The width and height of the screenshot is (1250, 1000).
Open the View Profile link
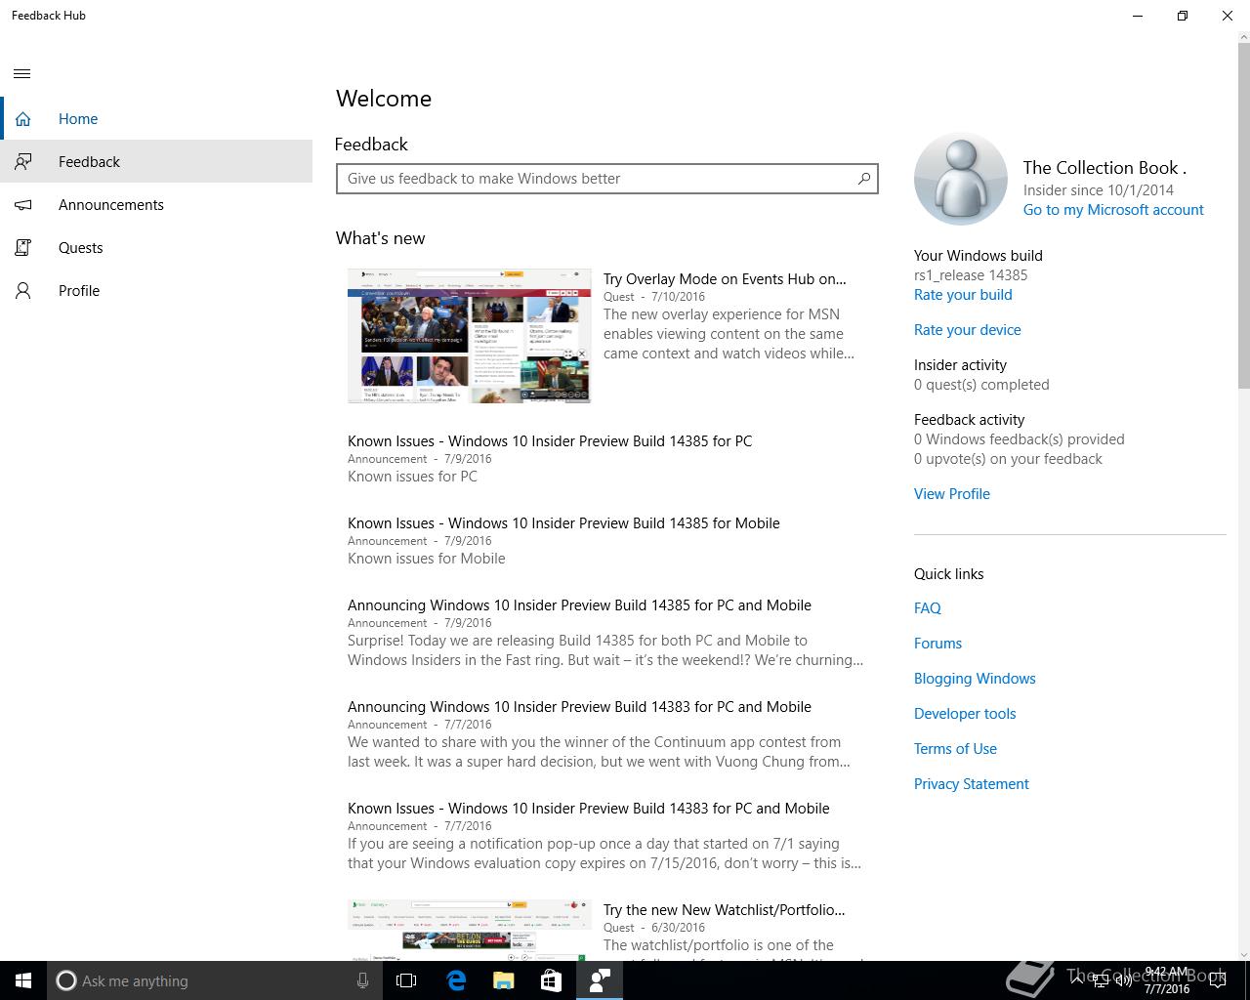952,494
